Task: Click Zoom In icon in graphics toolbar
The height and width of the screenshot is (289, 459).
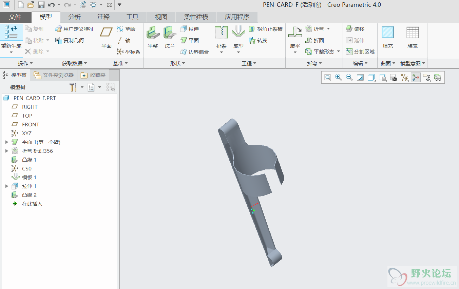Action: pyautogui.click(x=338, y=78)
